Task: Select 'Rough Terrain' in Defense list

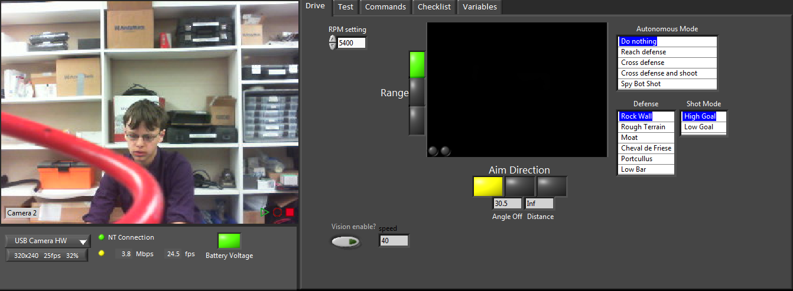Action: (x=646, y=127)
